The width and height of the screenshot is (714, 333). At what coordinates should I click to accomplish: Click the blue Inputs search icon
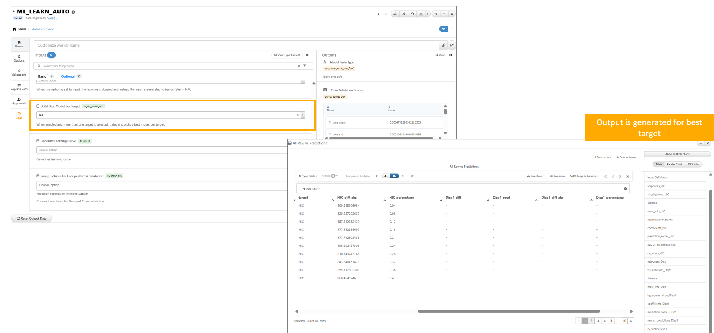pos(51,55)
